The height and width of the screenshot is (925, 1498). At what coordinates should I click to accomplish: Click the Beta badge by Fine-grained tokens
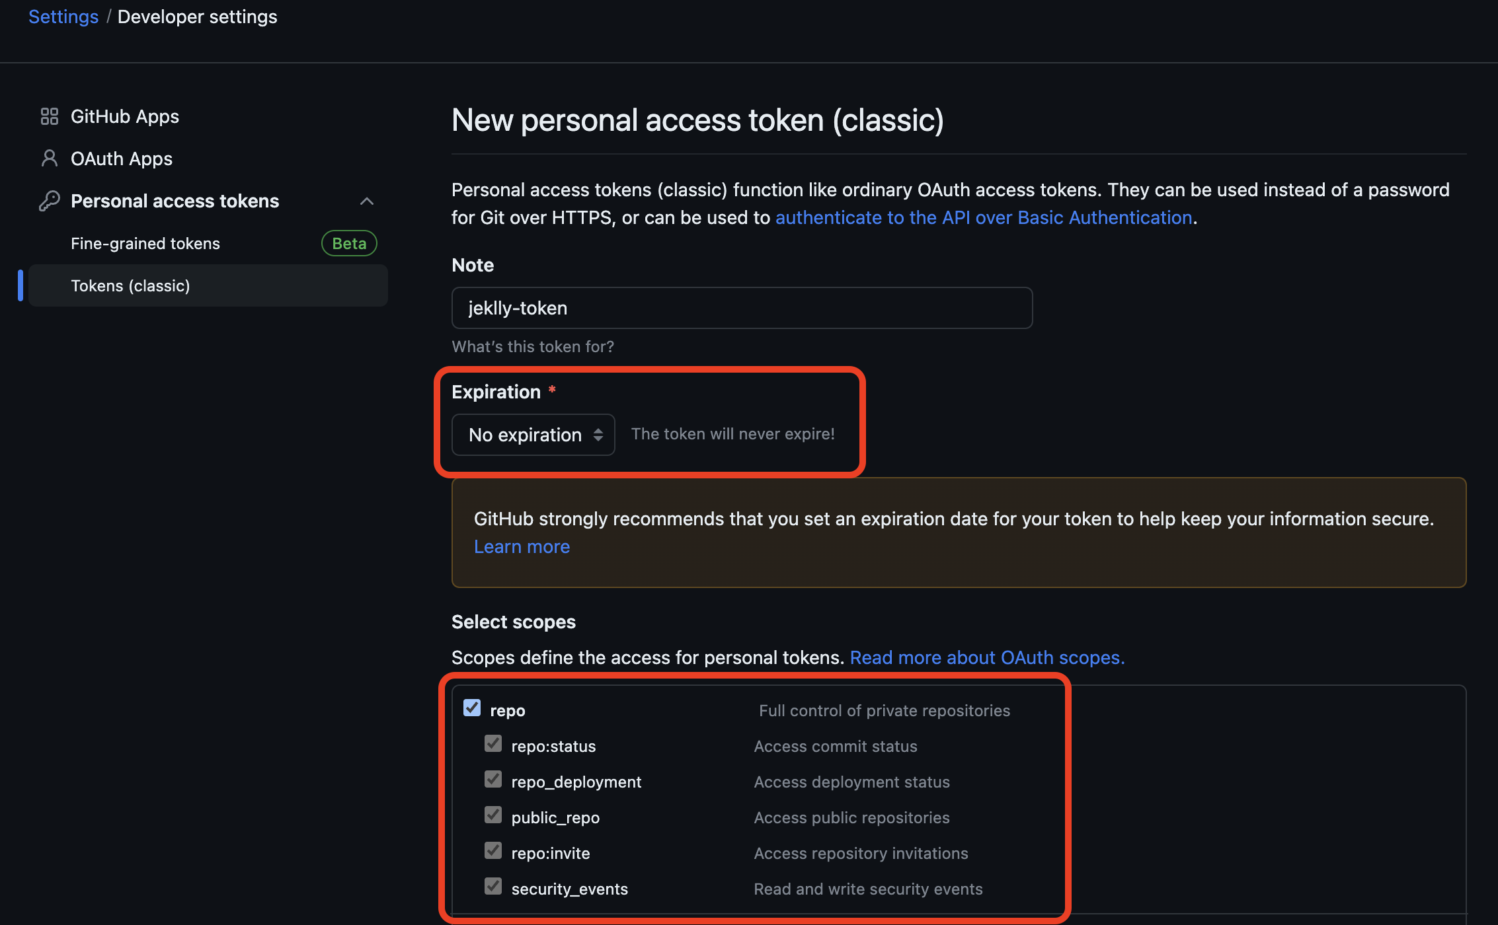(349, 244)
